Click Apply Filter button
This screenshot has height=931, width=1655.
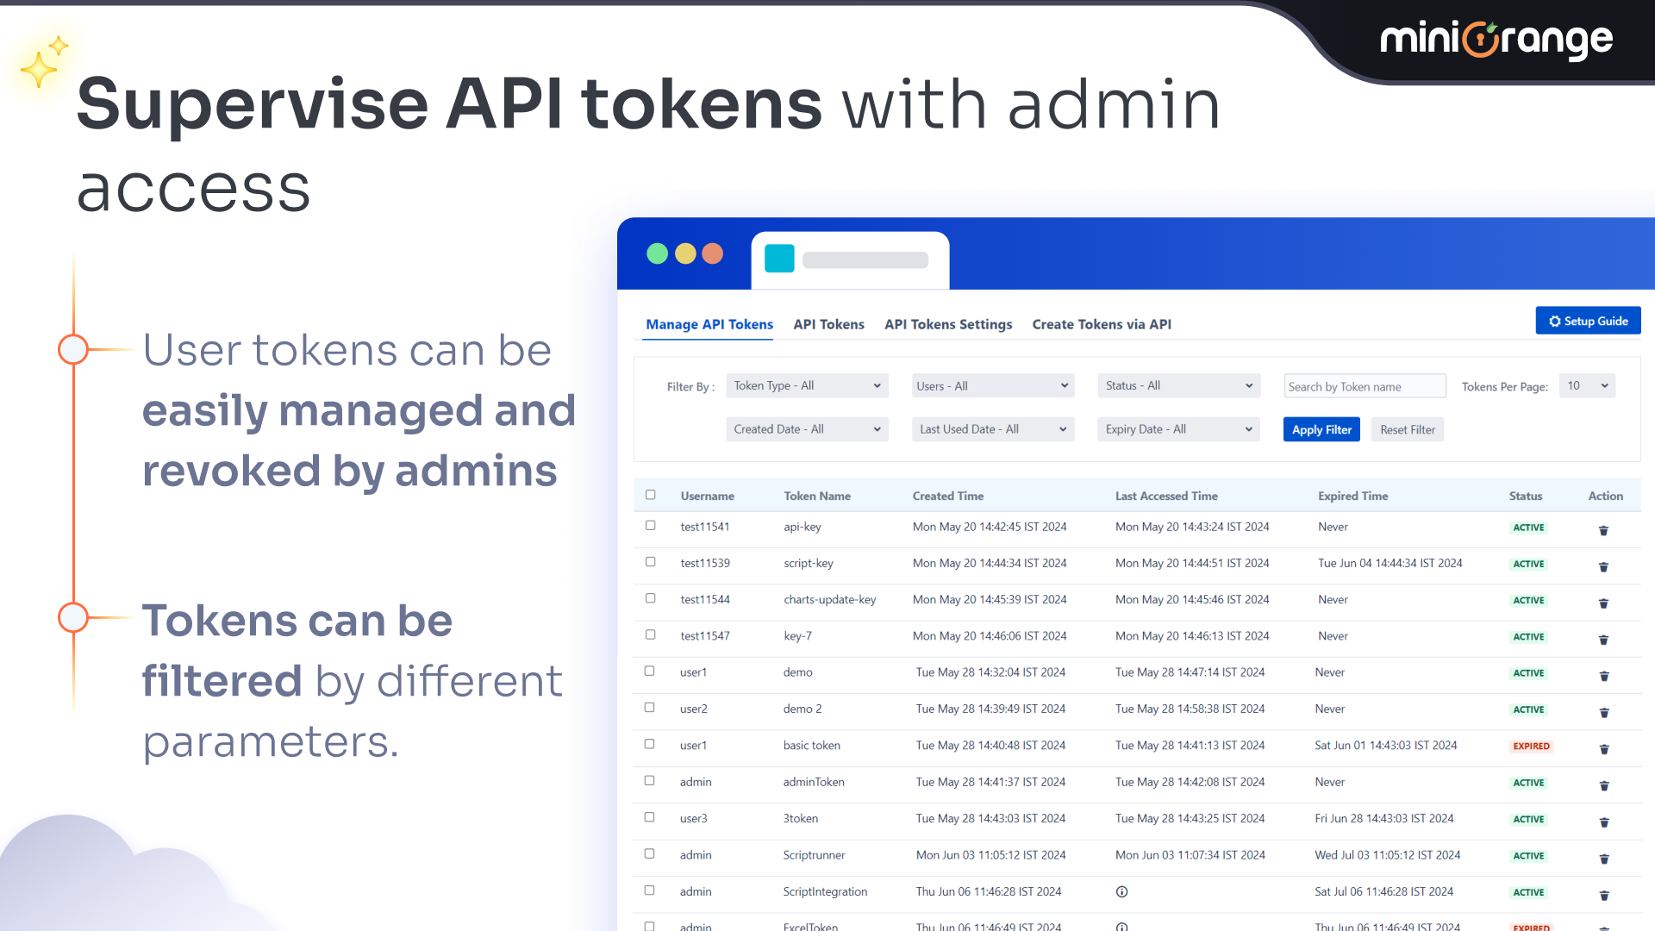click(x=1321, y=429)
